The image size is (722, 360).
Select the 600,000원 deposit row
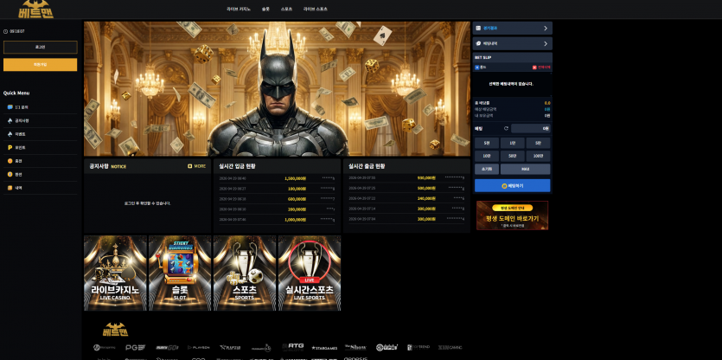tap(277, 199)
